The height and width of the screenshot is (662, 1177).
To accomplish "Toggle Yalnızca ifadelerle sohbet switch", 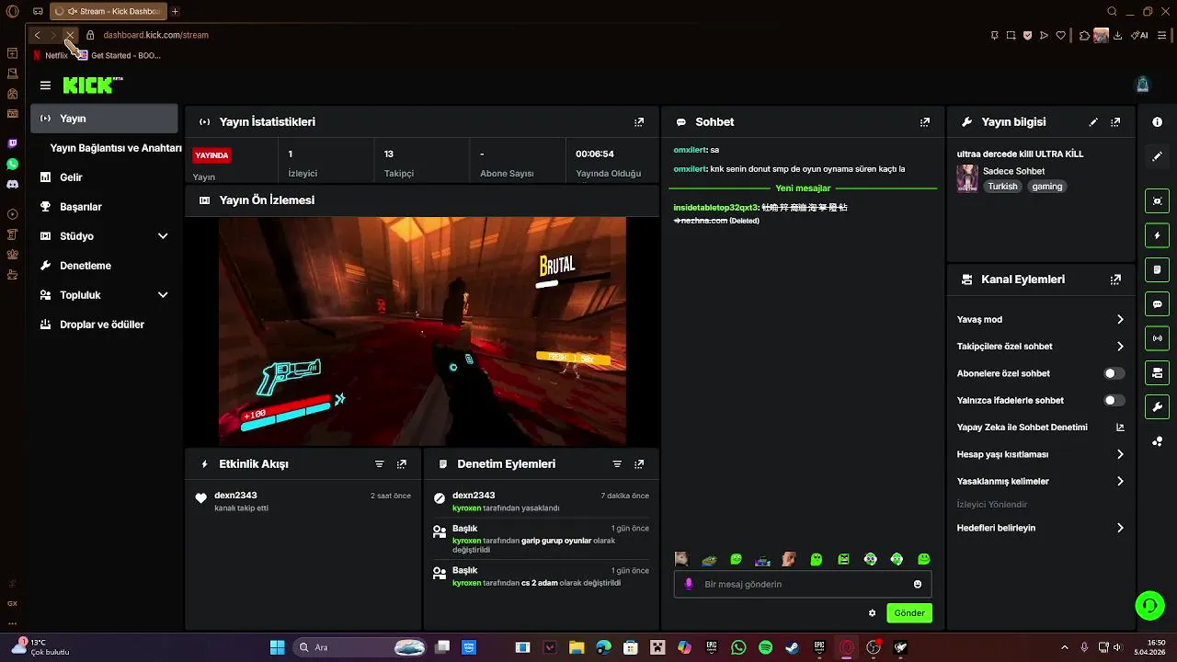I will pyautogui.click(x=1114, y=401).
